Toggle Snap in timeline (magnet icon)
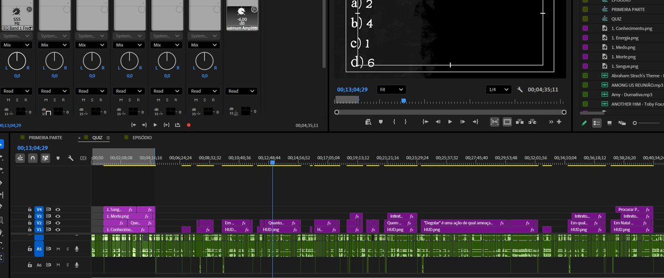Viewport: 664px width, 278px height. 33,158
